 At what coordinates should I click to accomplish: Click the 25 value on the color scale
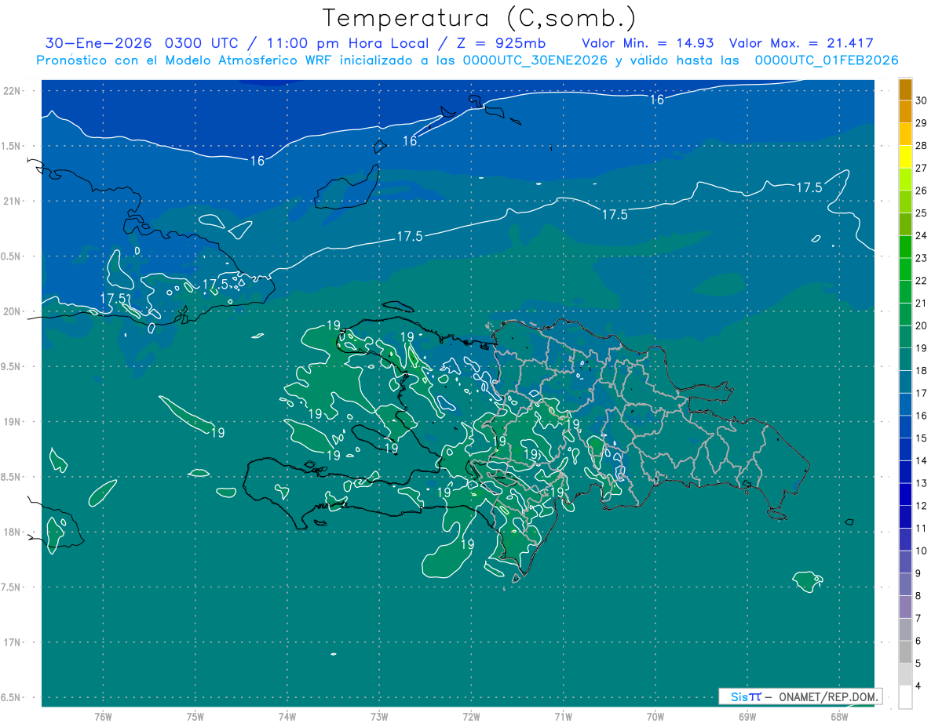pyautogui.click(x=922, y=213)
